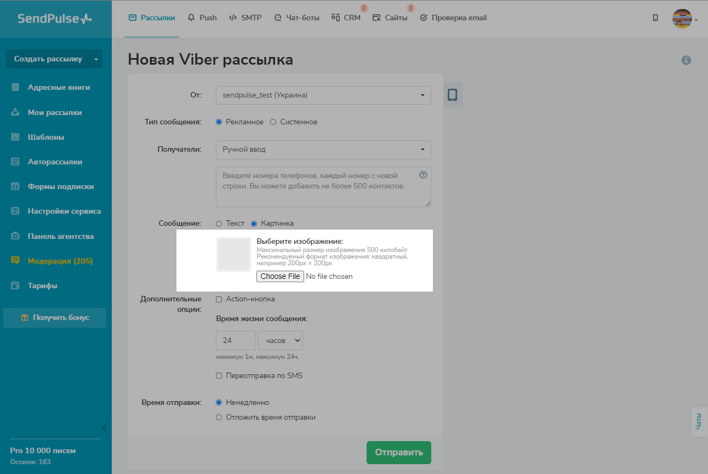Click the briefcase icon beside Панель агентства
Screen dimensions: 708x474
tap(15, 236)
